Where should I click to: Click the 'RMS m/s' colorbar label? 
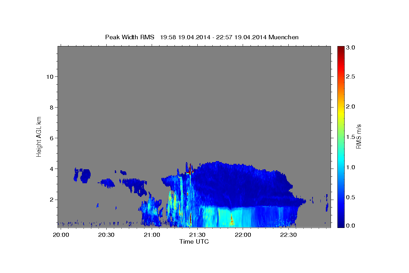click(358, 136)
